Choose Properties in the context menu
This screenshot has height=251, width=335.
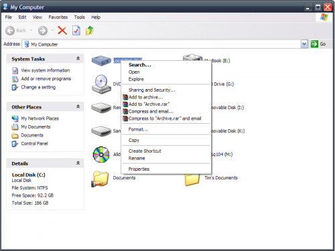point(166,169)
